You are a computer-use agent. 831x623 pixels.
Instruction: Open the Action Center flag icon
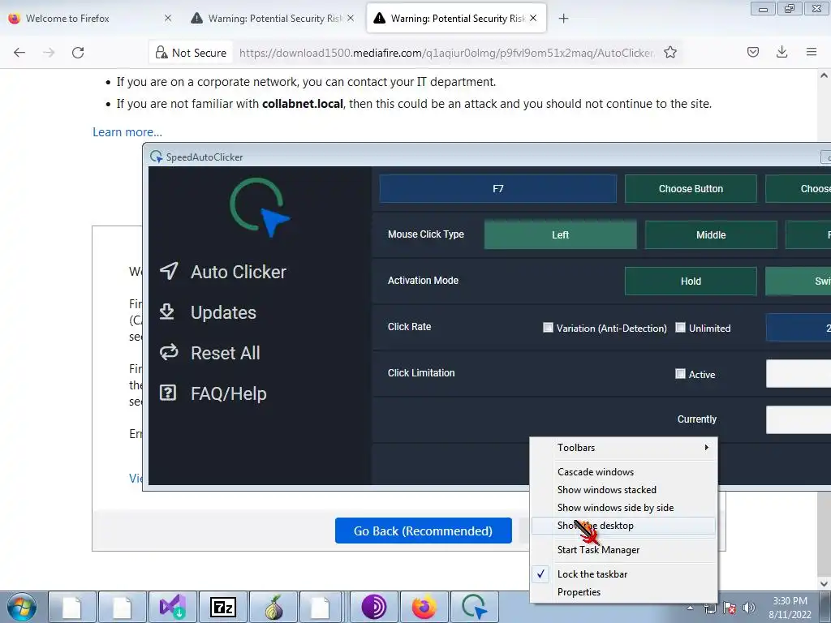pos(730,608)
